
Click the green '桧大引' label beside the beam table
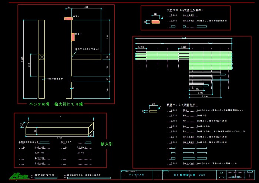pos(107,144)
